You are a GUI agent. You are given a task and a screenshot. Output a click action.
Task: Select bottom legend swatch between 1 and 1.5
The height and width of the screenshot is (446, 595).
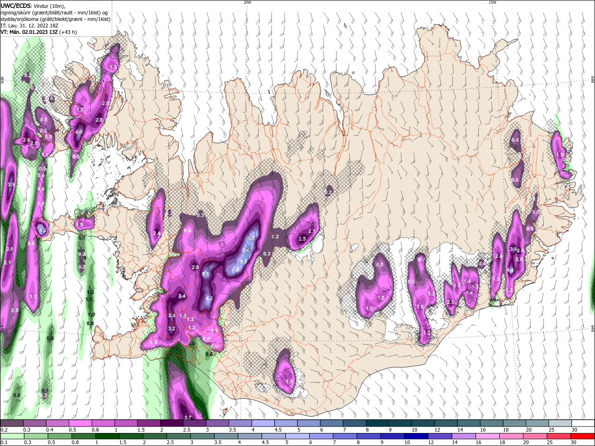tap(107, 436)
